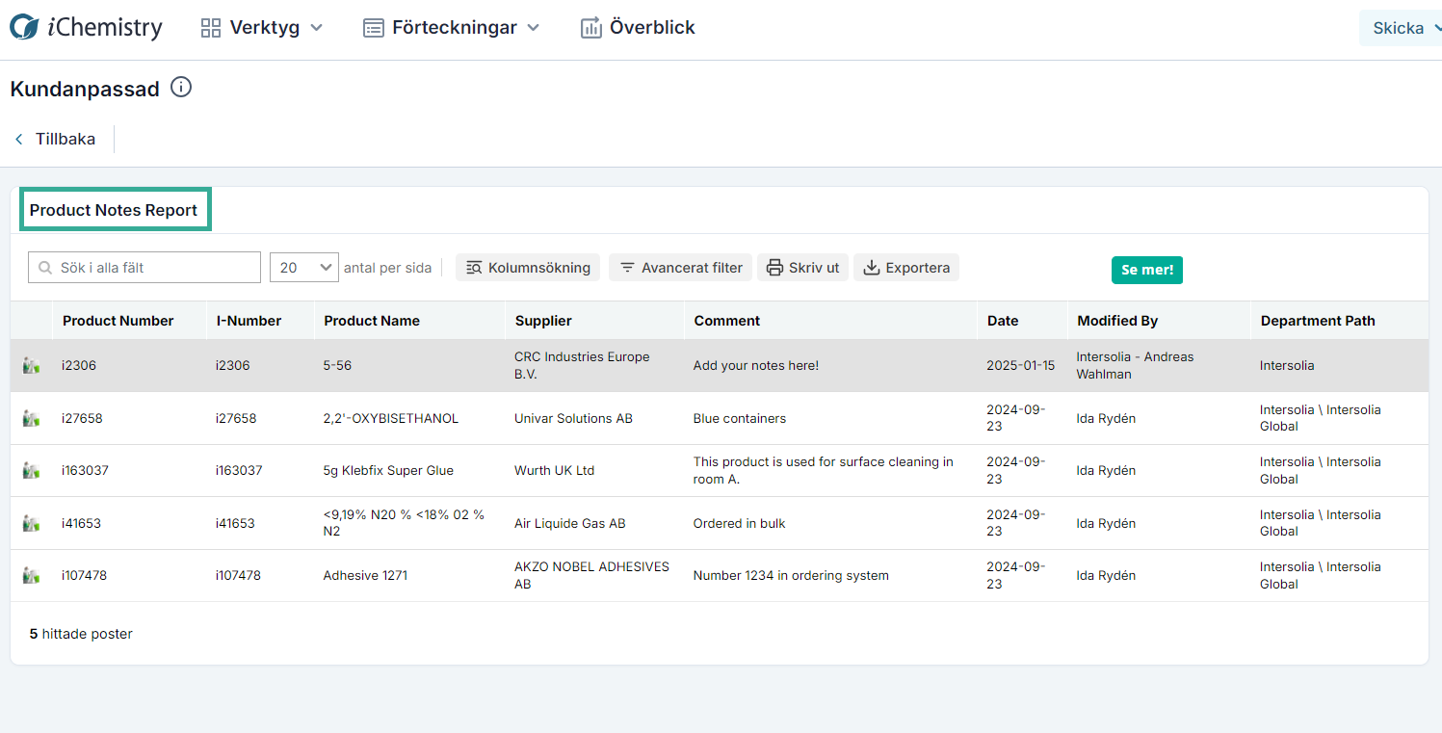Click the product icon in the i163037 row
This screenshot has height=733, width=1442.
pos(32,470)
